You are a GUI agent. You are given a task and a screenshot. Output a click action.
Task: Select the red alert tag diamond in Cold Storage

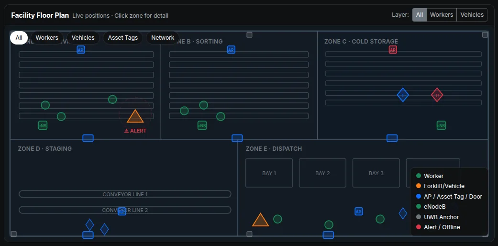pyautogui.click(x=437, y=95)
